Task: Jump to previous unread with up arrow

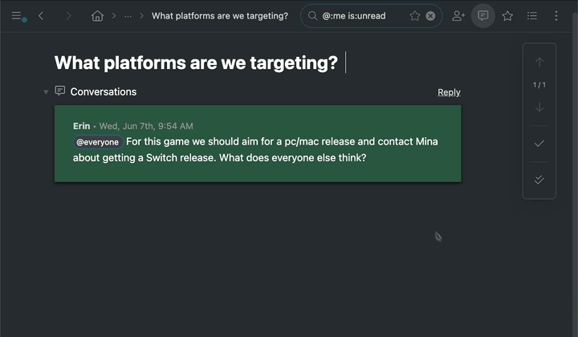Action: [x=539, y=63]
